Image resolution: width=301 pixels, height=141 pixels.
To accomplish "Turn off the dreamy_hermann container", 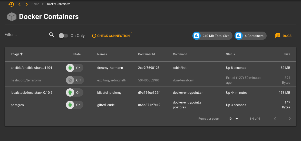I will click(x=75, y=68).
